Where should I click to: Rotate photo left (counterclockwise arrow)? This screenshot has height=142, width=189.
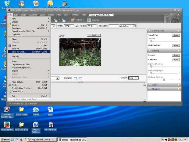76,78
